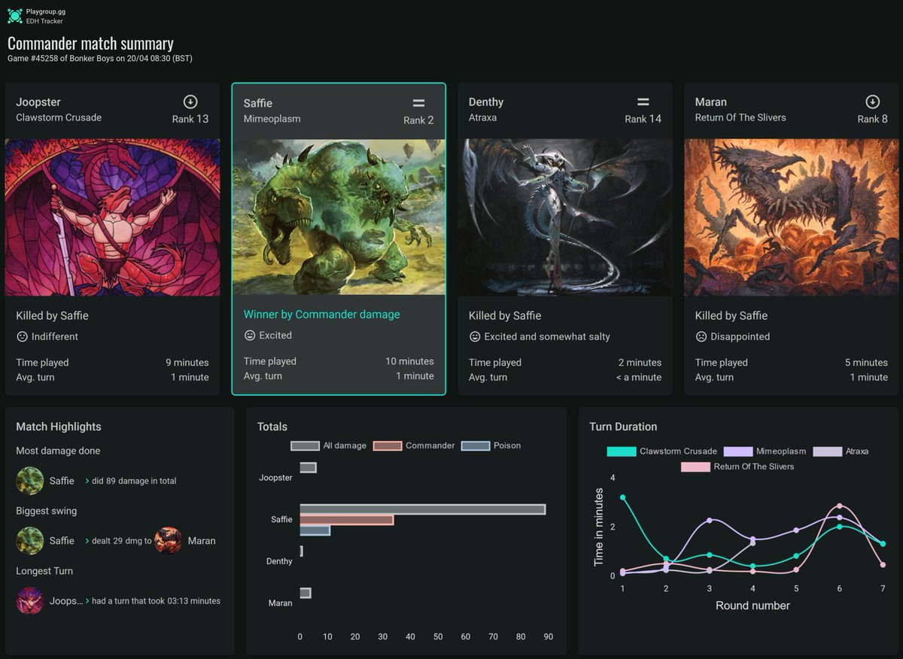The width and height of the screenshot is (903, 659).
Task: Toggle Mimeoplasm series in Turn Duration
Action: coord(765,451)
